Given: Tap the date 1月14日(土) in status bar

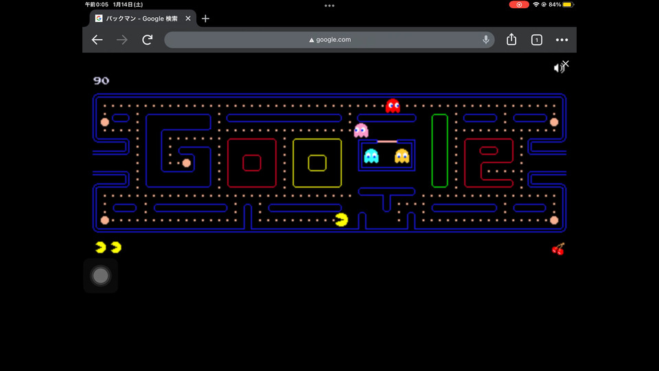Looking at the screenshot, I should tap(128, 5).
